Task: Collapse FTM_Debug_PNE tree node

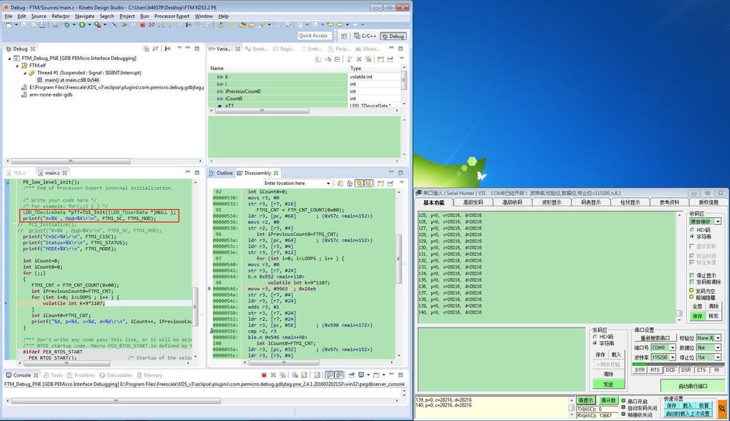Action: [10, 58]
